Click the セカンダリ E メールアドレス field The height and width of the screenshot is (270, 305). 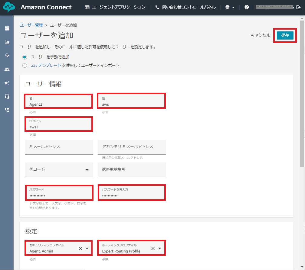(x=132, y=147)
